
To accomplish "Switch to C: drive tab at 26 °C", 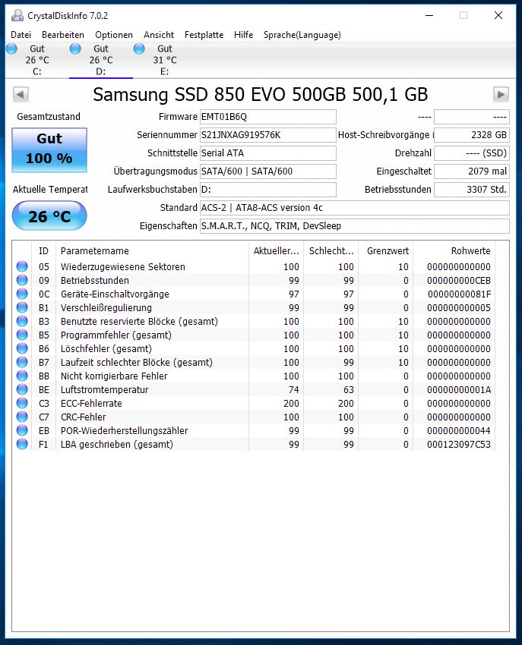I will point(37,60).
